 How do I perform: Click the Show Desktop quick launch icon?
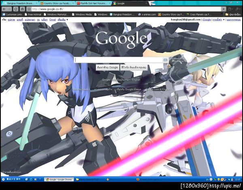click(x=26, y=179)
